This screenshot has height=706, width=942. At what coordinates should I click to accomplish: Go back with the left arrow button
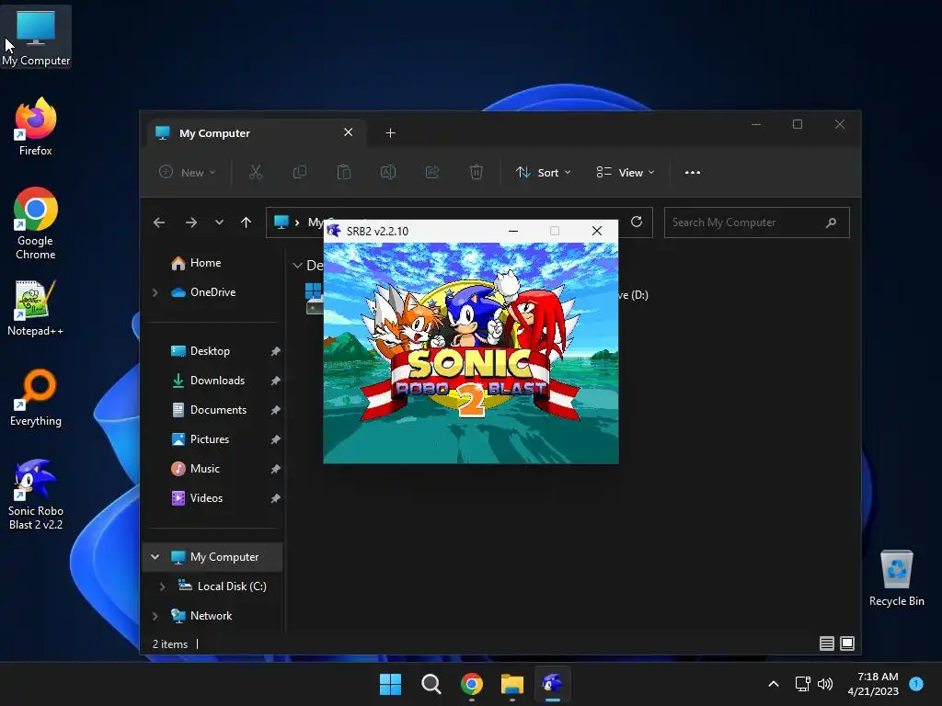[159, 222]
